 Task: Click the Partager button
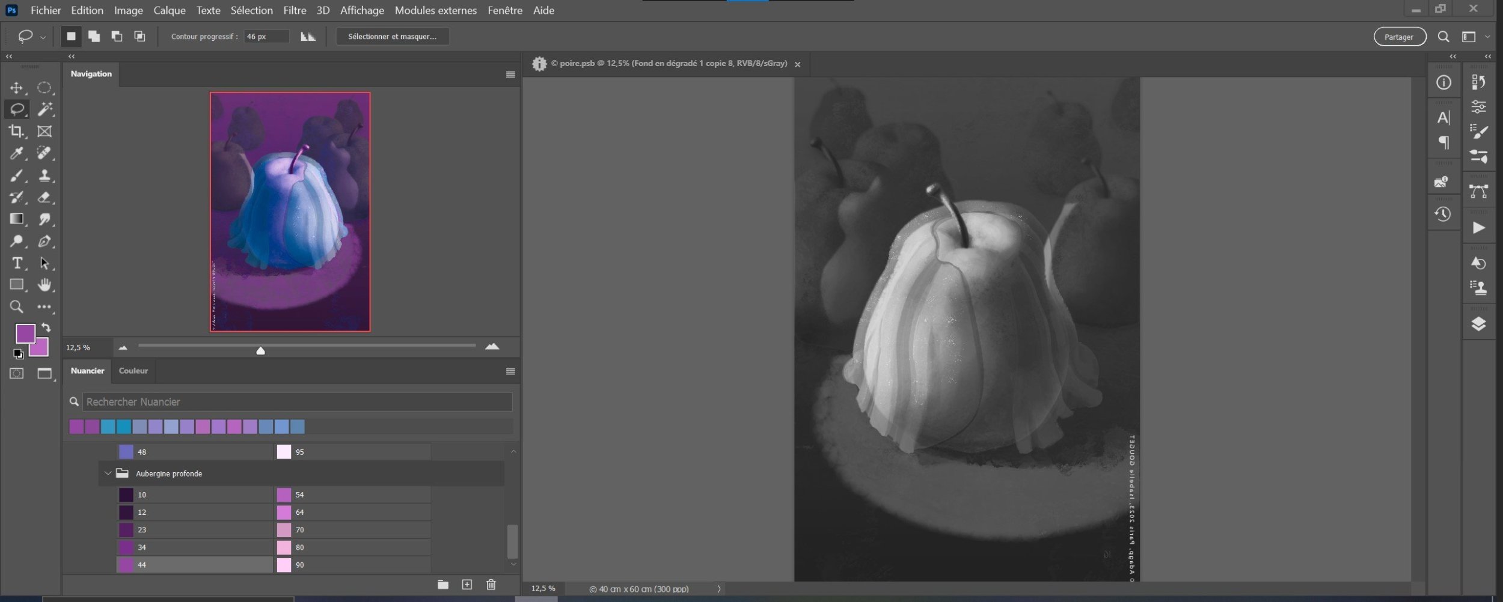point(1399,37)
